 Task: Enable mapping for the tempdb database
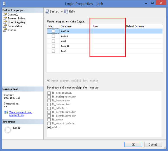53,46
